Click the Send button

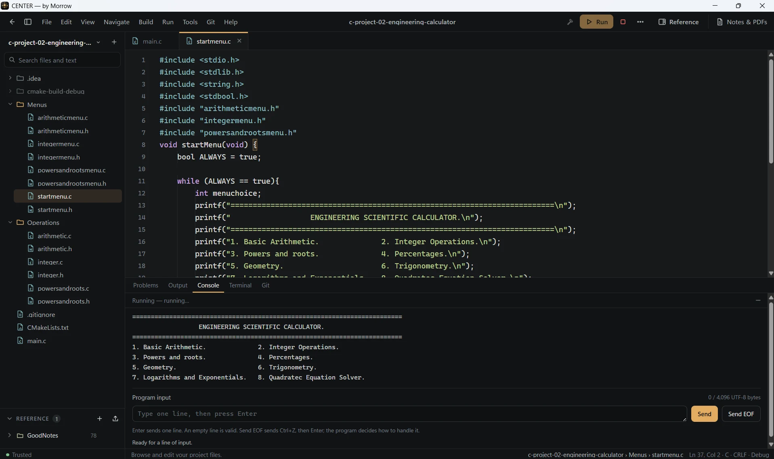click(705, 414)
